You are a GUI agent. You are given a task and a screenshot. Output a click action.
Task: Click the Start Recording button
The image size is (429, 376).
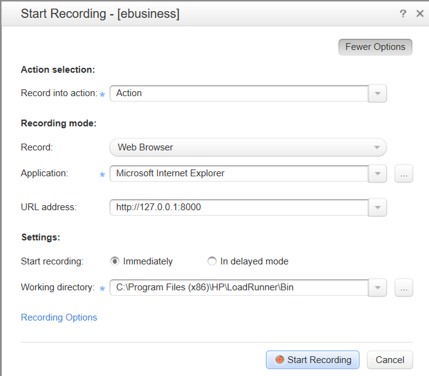tap(313, 360)
